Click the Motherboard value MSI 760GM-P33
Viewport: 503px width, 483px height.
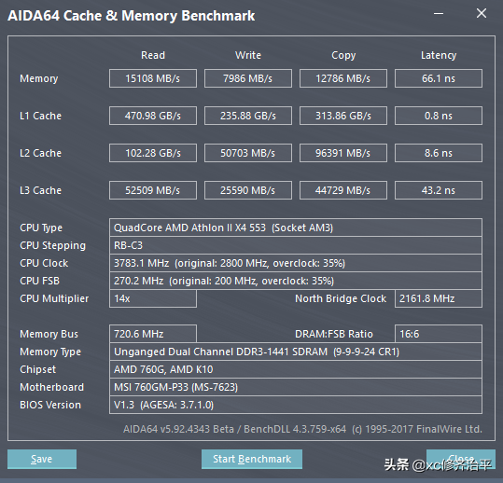click(296, 387)
